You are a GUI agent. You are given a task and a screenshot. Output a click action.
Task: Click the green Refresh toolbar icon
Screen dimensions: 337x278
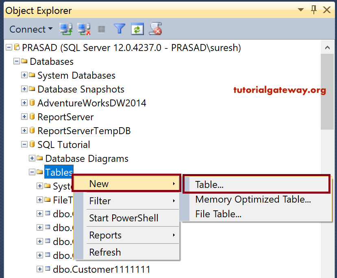pyautogui.click(x=137, y=29)
